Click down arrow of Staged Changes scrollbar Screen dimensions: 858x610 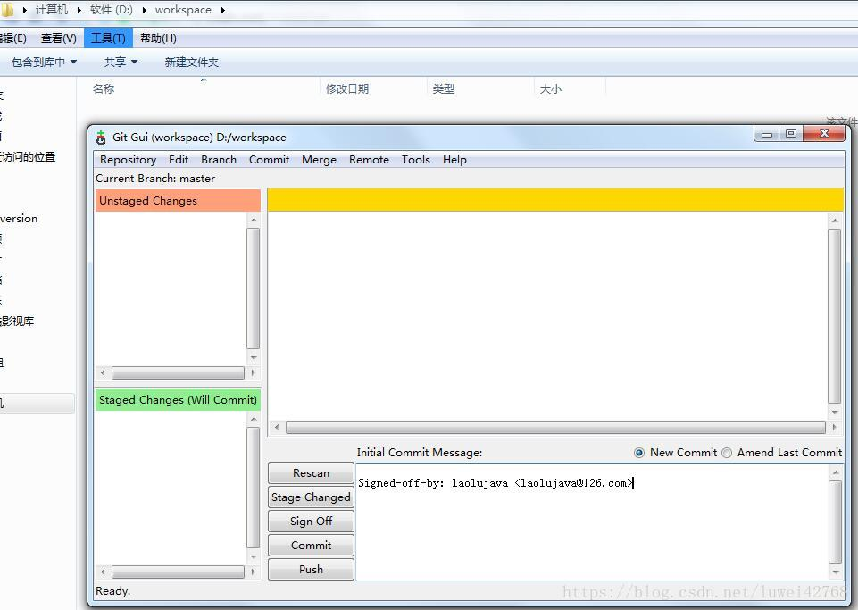(x=254, y=557)
